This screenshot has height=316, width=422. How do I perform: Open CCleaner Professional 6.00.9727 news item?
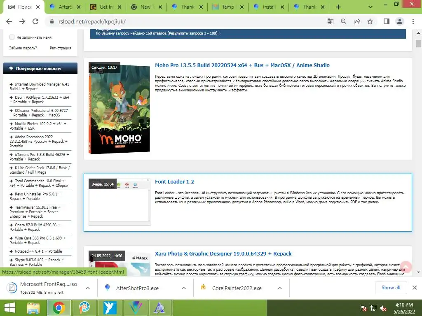pos(40,113)
